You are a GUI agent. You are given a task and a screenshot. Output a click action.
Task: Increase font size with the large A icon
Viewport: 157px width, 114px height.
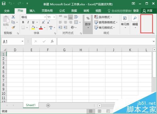pos(43,22)
